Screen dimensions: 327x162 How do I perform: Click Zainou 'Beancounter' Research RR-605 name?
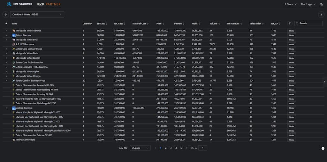pos(34,85)
